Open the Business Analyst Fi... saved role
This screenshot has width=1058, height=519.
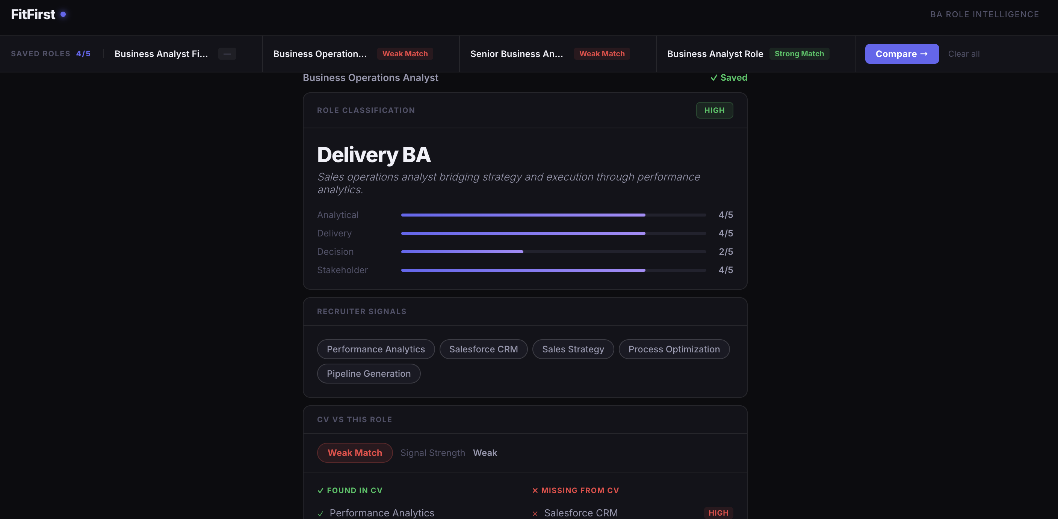(x=161, y=54)
